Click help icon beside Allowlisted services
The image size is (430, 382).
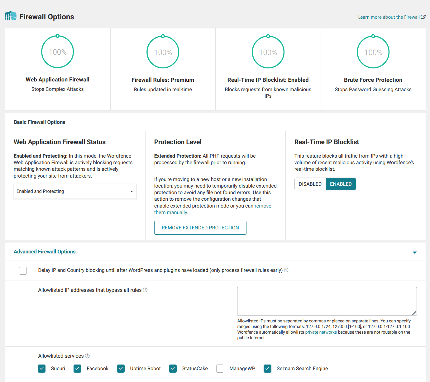coord(87,356)
